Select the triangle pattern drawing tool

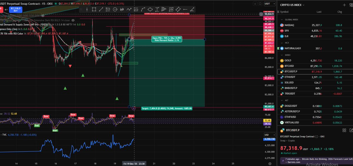click(x=164, y=9)
